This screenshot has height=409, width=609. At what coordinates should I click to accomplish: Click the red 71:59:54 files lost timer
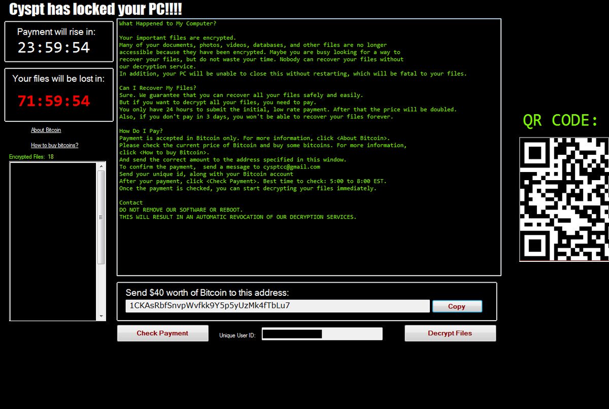54,101
